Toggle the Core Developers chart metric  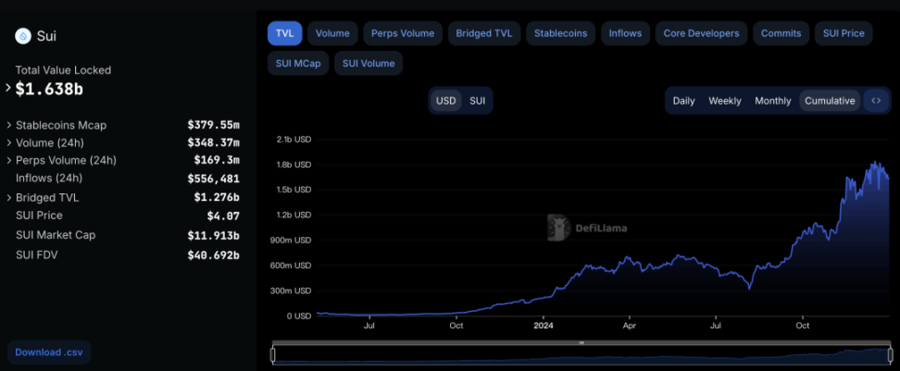coord(702,33)
